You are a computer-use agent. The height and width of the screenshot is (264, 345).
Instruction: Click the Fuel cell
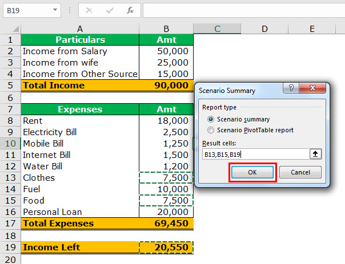tap(80, 189)
